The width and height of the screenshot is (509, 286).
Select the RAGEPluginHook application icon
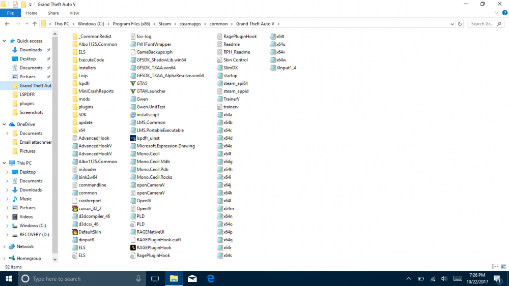[x=133, y=247]
